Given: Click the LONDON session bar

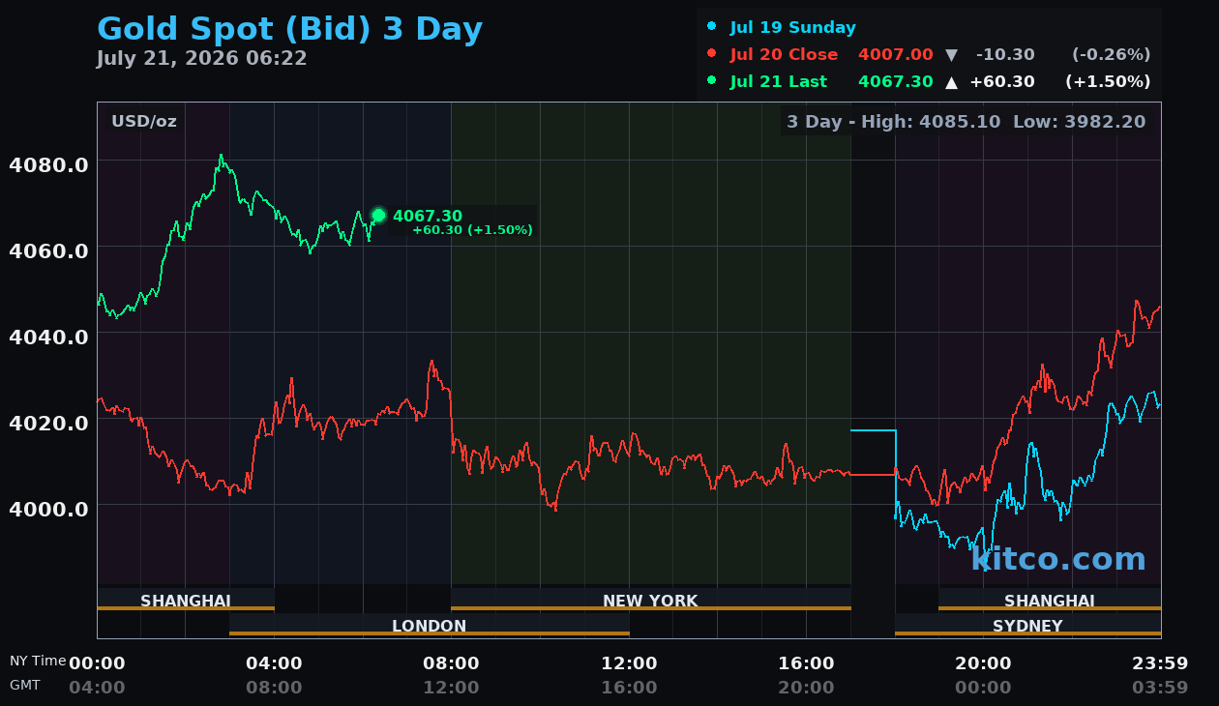Looking at the screenshot, I should (430, 625).
